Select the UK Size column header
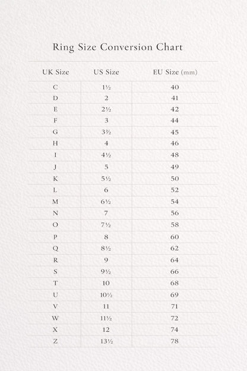247x371 pixels. (56, 72)
